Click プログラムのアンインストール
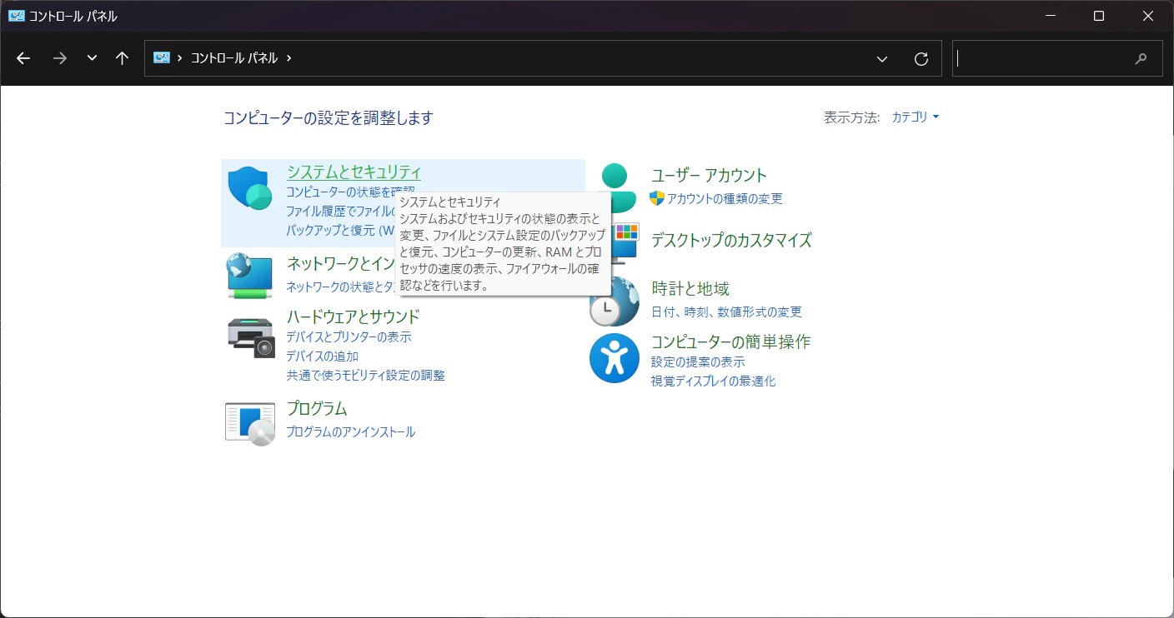 tap(351, 432)
